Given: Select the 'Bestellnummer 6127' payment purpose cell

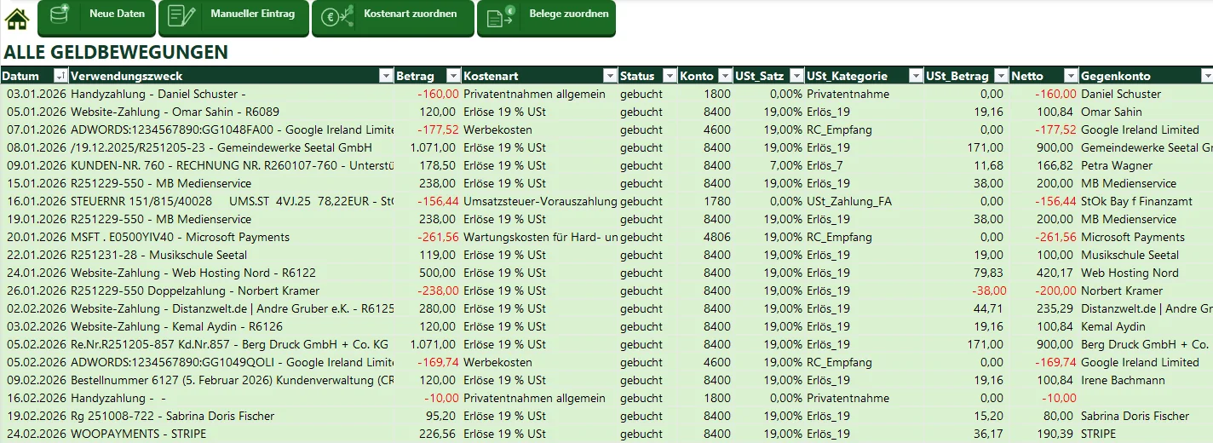Looking at the screenshot, I should (232, 380).
